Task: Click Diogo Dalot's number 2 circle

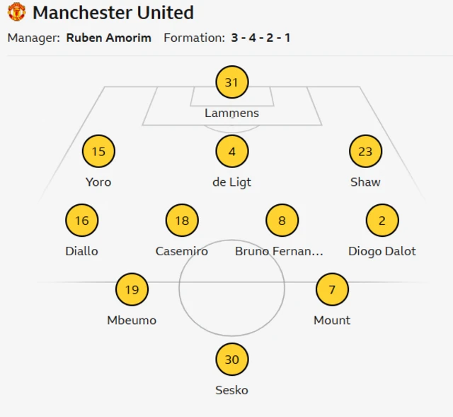Action: pyautogui.click(x=382, y=221)
